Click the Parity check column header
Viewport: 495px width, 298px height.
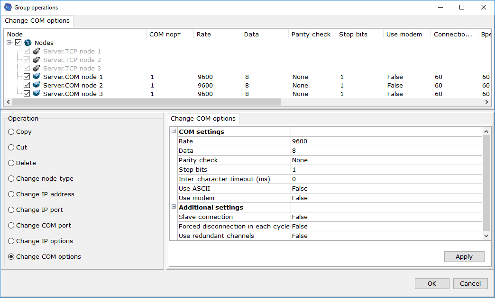[312, 34]
